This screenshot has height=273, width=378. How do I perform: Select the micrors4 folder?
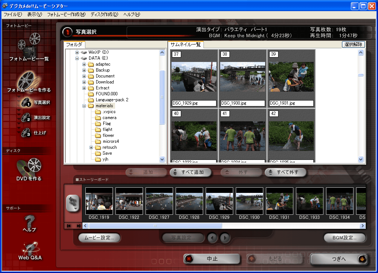pyautogui.click(x=107, y=142)
